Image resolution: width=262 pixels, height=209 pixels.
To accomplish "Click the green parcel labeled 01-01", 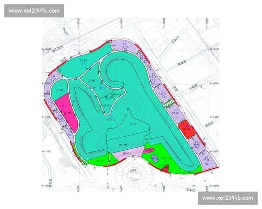I will point(60,90).
